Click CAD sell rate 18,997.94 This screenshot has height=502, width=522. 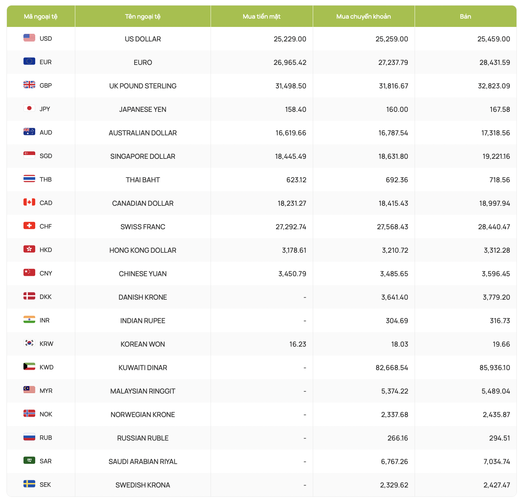[x=495, y=203]
